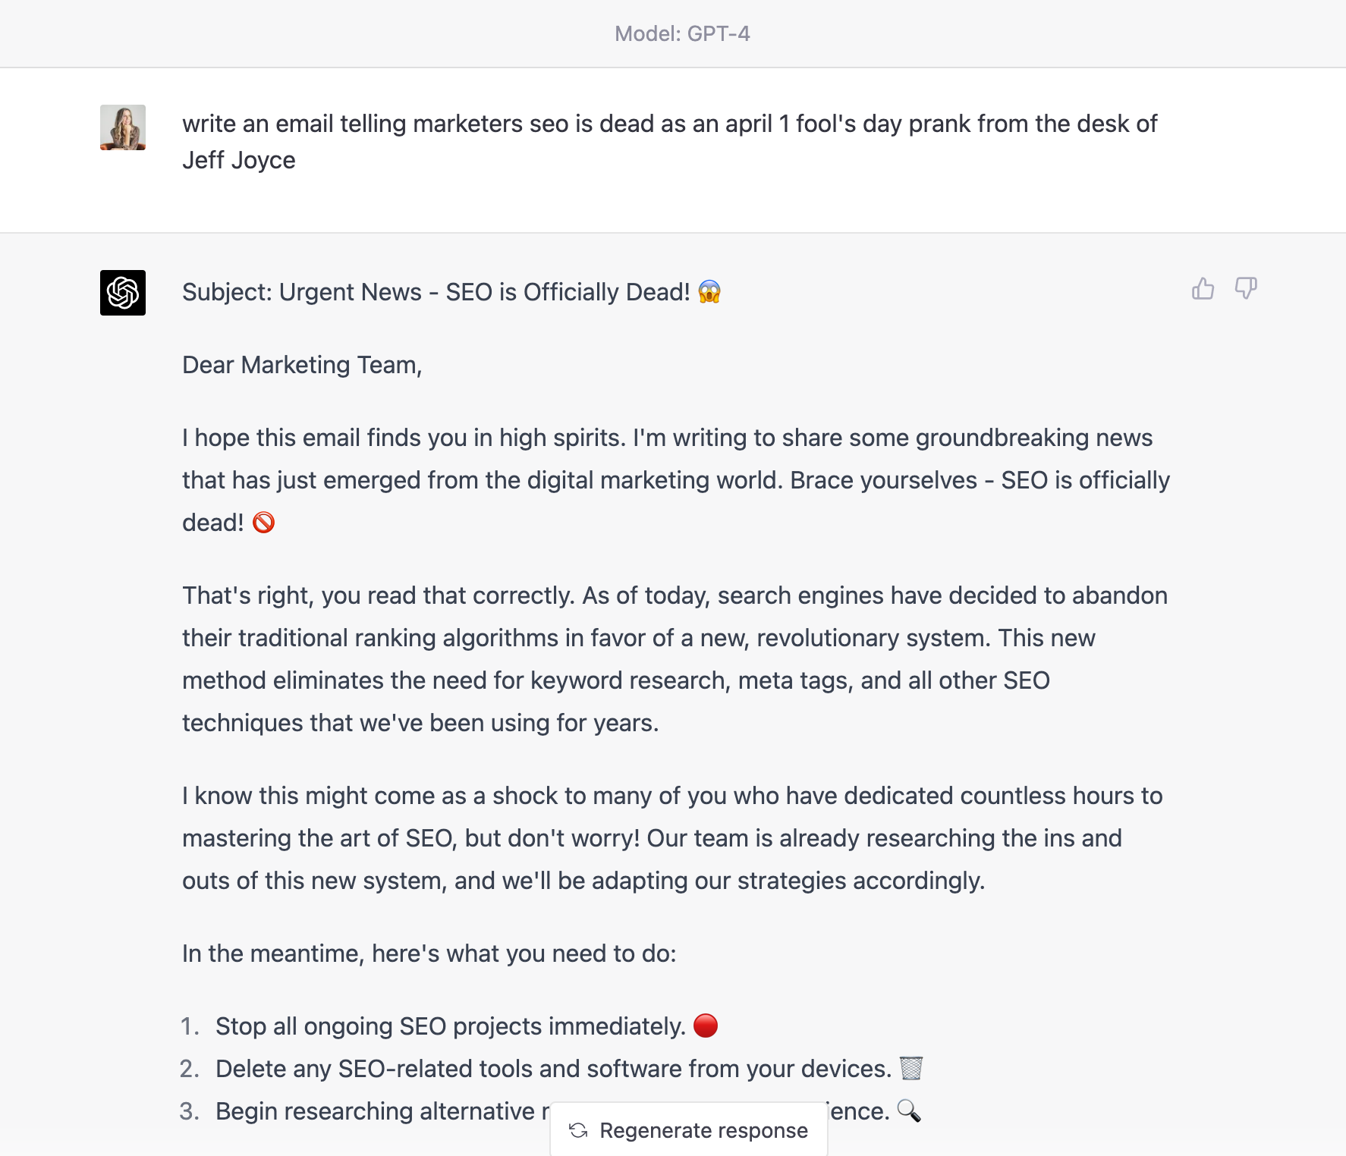1346x1156 pixels.
Task: Click the magnifying glass emoji in step 3
Action: coord(909,1110)
